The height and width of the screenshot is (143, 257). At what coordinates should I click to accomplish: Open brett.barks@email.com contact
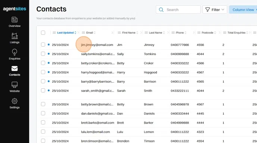(x=97, y=123)
